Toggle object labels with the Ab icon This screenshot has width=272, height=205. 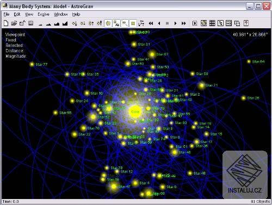pos(116,23)
